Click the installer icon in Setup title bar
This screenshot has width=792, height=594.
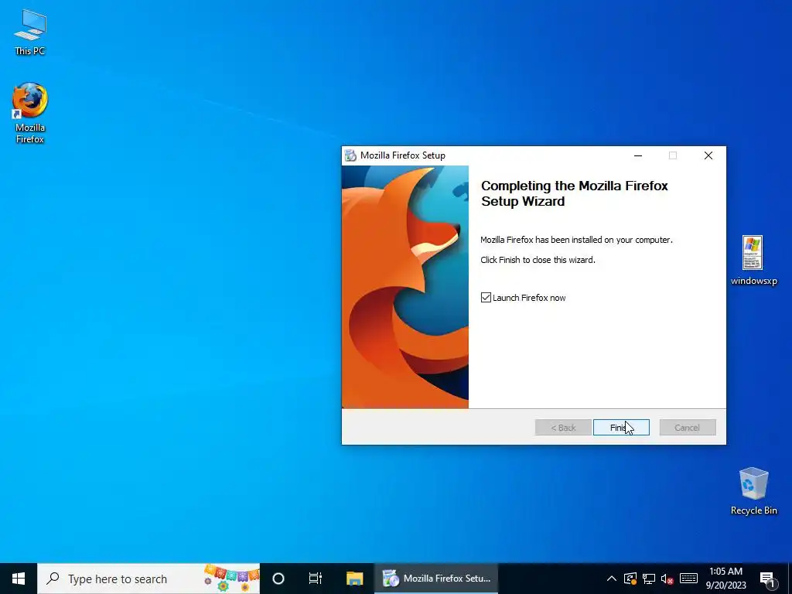(350, 155)
